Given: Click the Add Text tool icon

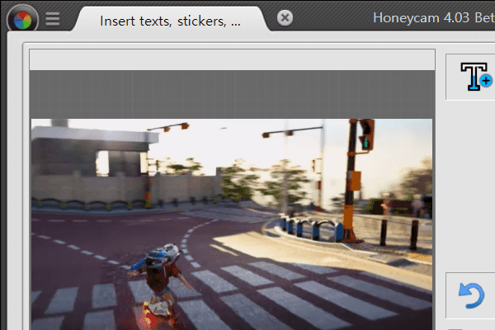Looking at the screenshot, I should click(476, 77).
